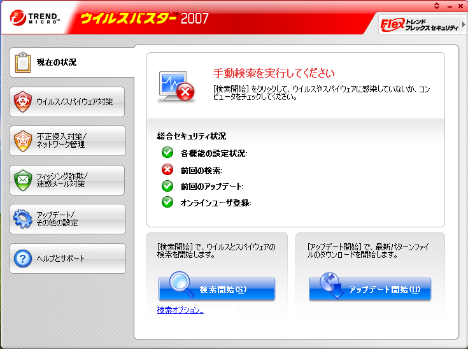Start scan with 検索開始(S) button
468x349 pixels.
[216, 288]
